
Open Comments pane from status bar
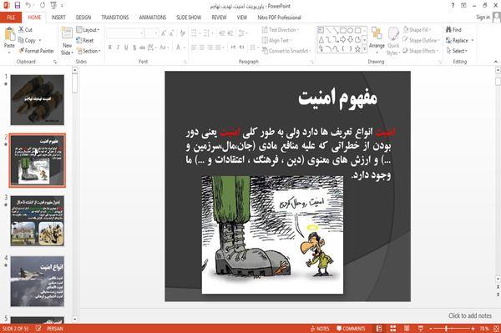pyautogui.click(x=351, y=329)
